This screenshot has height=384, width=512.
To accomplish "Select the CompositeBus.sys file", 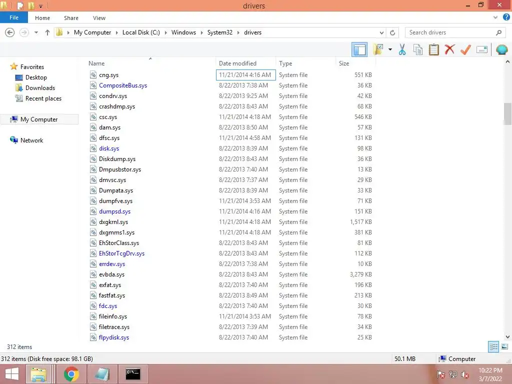I will pos(123,85).
